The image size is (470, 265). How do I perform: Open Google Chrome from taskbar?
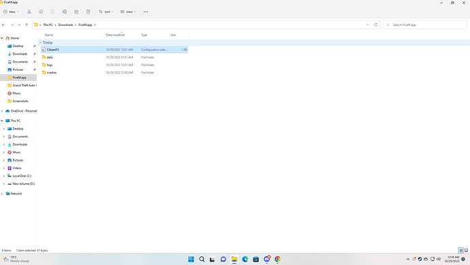(x=277, y=260)
